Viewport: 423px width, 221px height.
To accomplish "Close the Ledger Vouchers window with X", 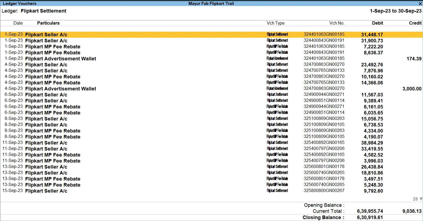I will pos(420,4).
